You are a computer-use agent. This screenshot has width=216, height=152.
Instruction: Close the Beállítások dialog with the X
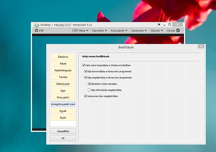[x=201, y=47]
